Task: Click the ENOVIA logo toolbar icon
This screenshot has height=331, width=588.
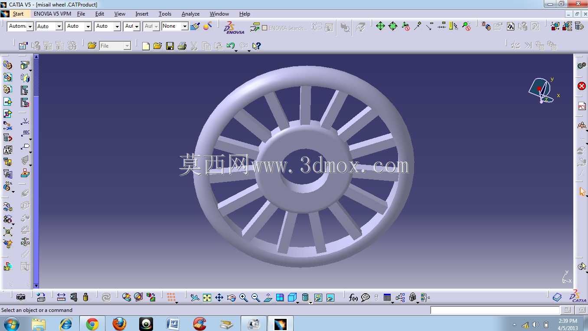Action: click(x=234, y=27)
